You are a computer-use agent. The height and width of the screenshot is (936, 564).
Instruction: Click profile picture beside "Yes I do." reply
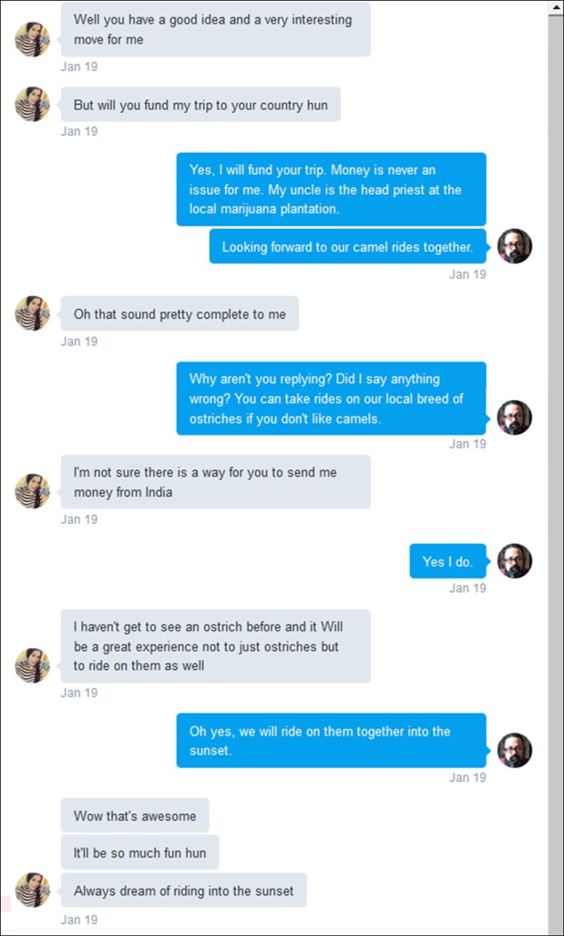(x=514, y=561)
